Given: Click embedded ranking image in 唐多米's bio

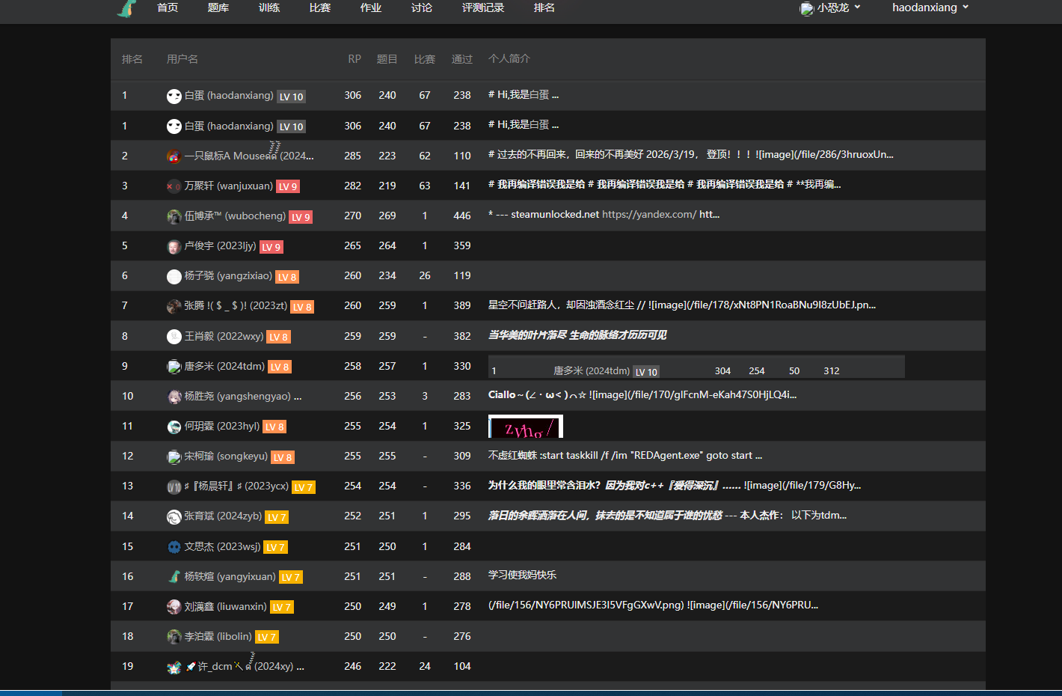Looking at the screenshot, I should [696, 367].
